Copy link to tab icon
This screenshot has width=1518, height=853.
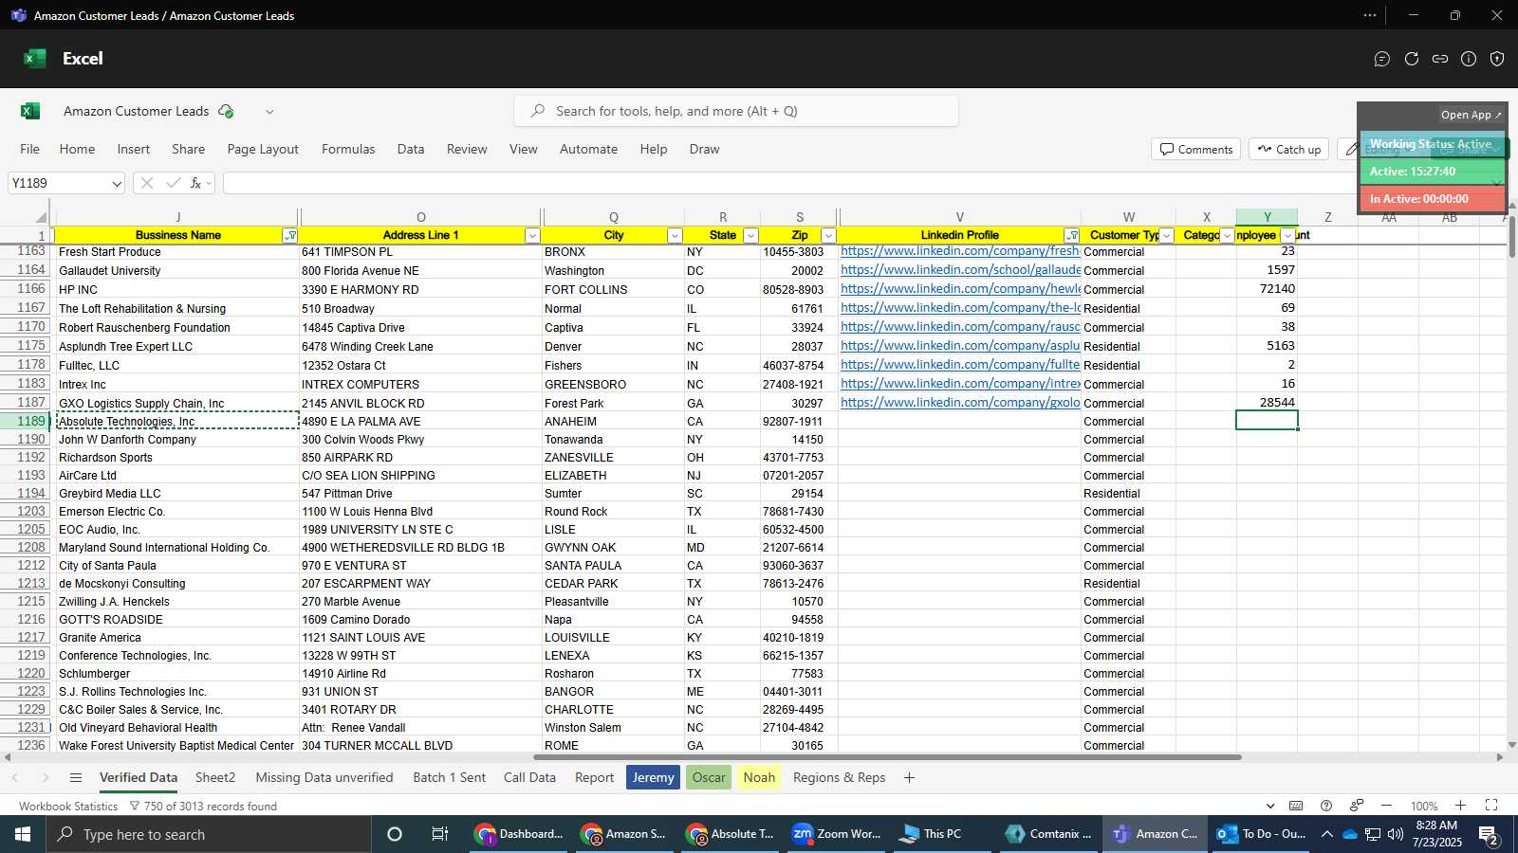(x=1440, y=59)
